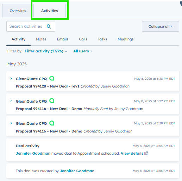Open Jennifer Goodman link in Deal activity

[33, 153]
